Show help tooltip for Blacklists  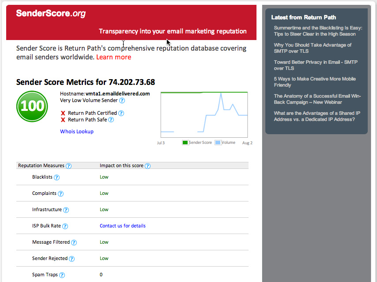coord(57,177)
